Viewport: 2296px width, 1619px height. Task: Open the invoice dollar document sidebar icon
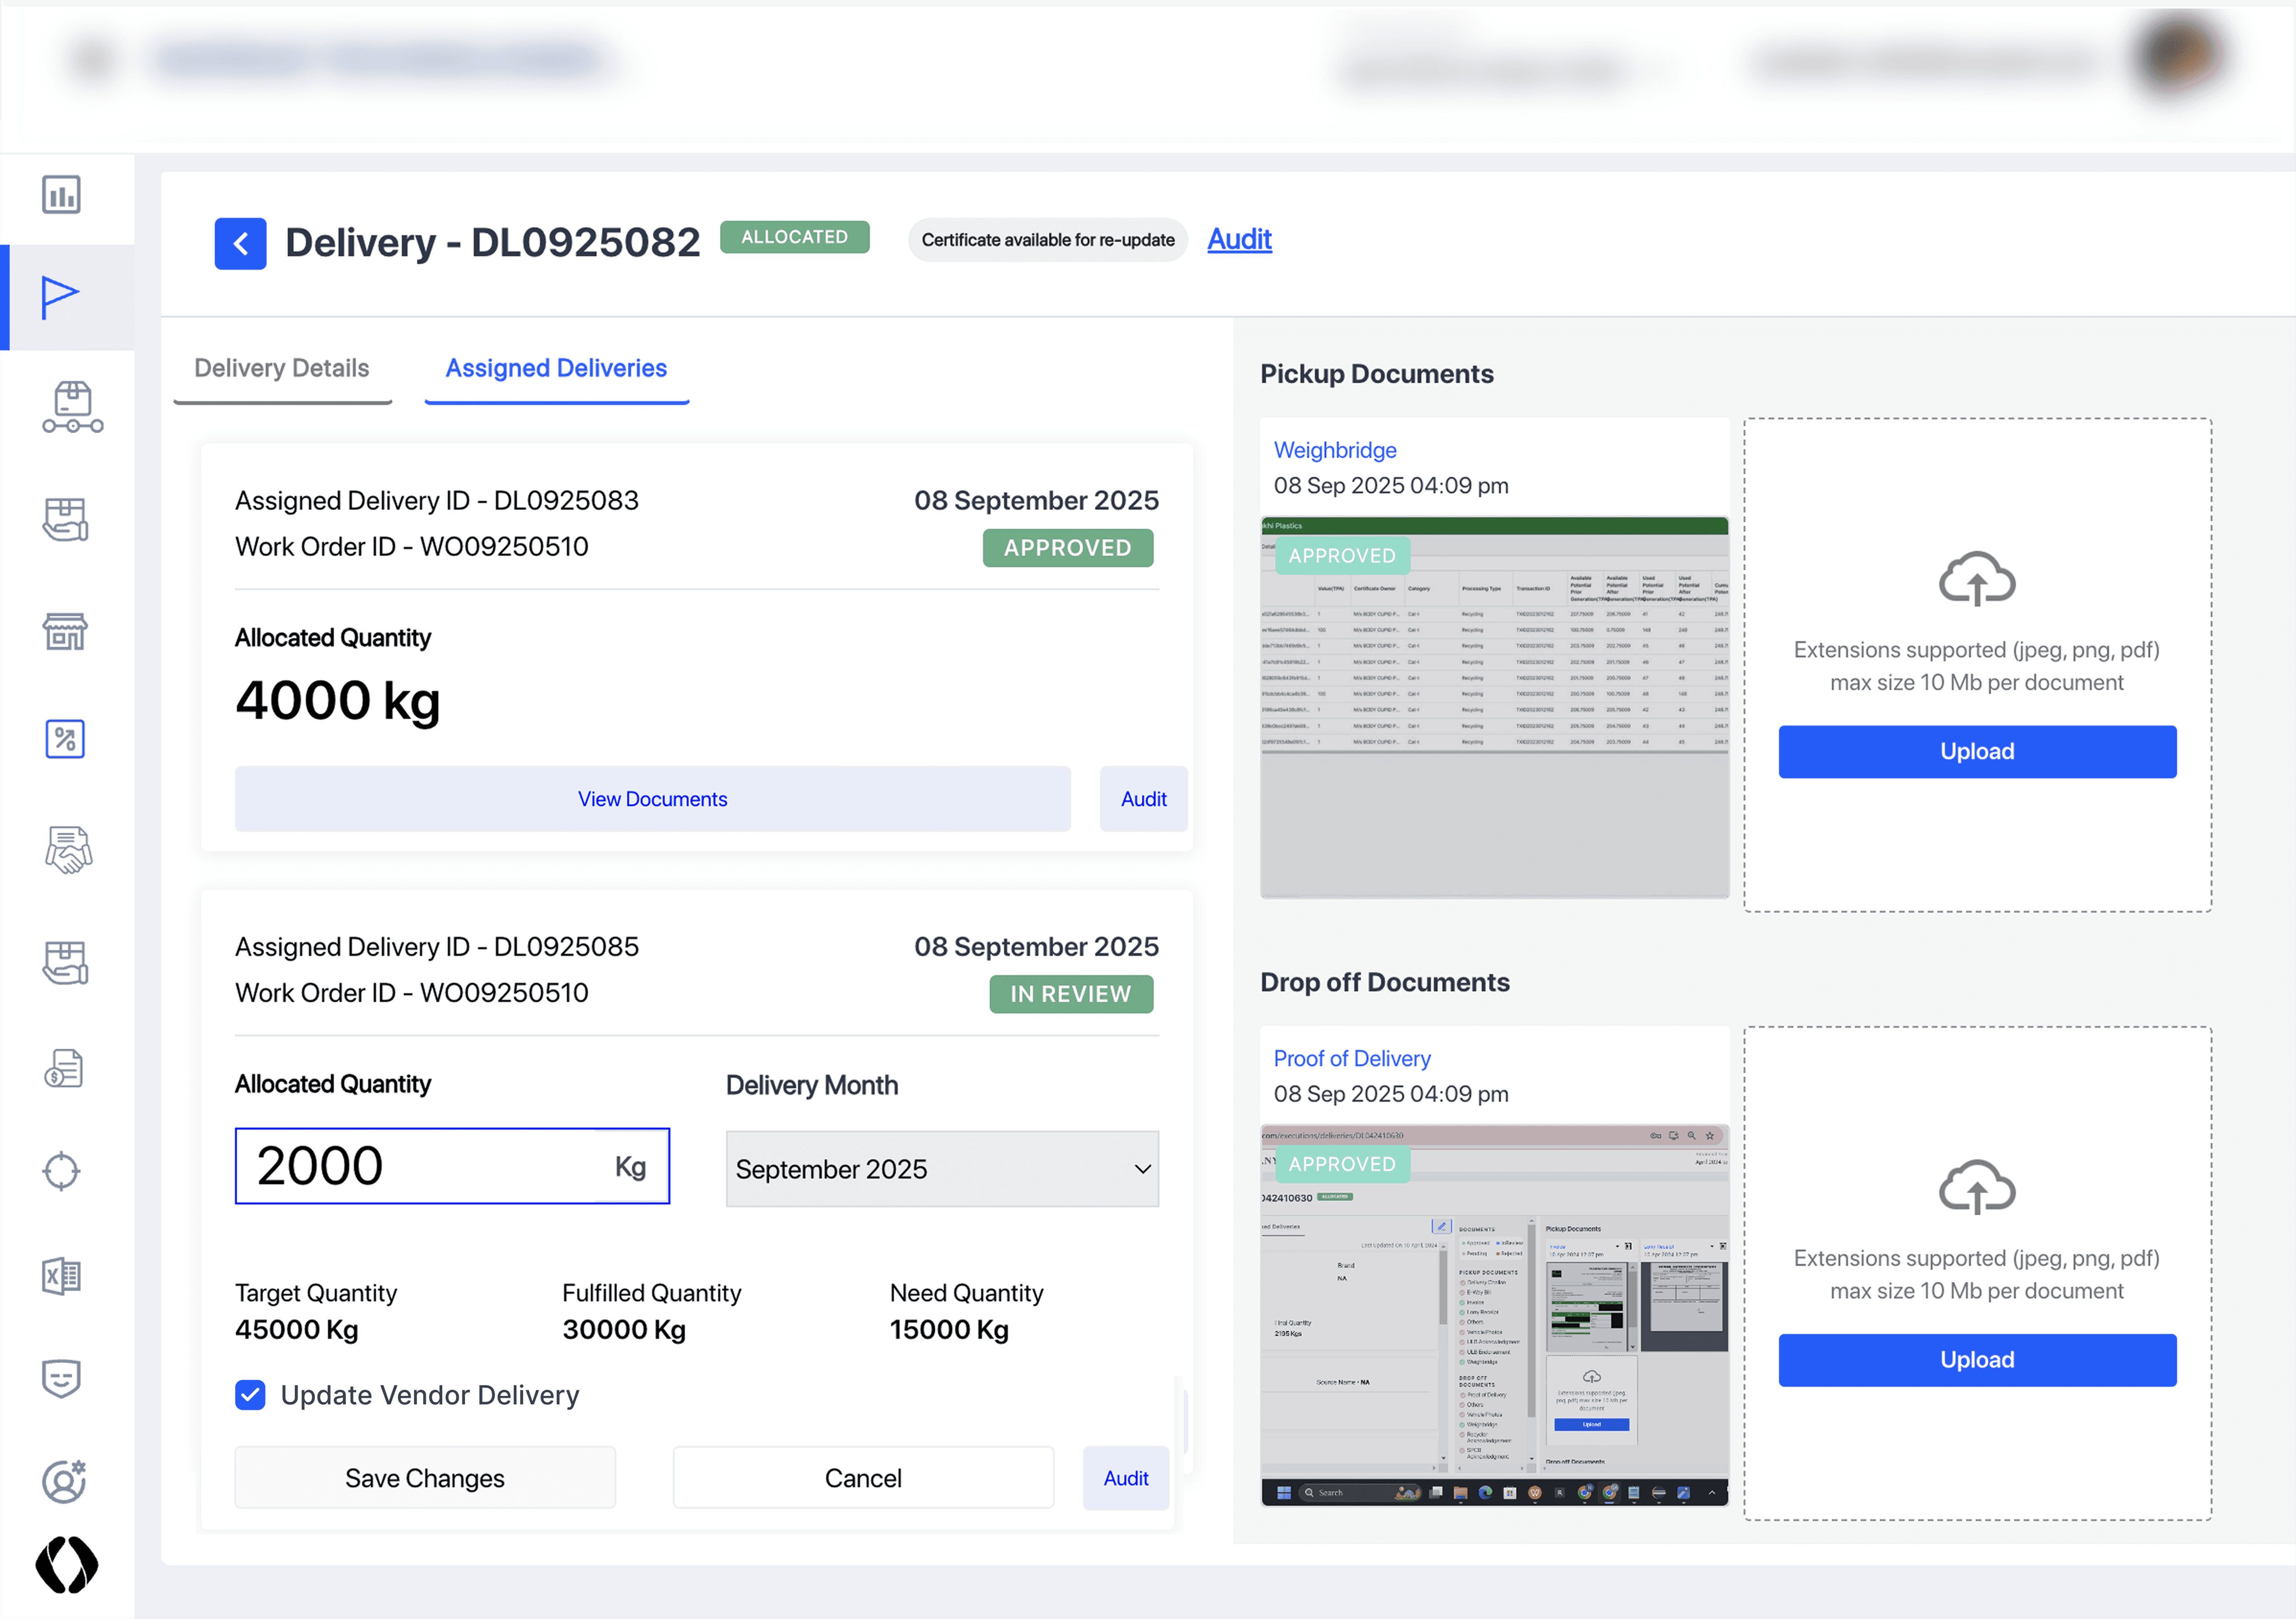pos(64,1069)
